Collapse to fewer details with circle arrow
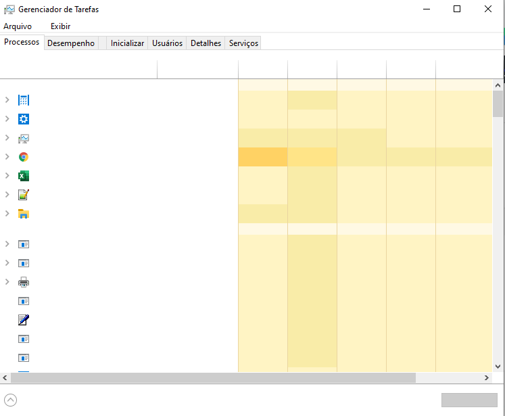Screen dimensions: 505x416 click(10, 400)
